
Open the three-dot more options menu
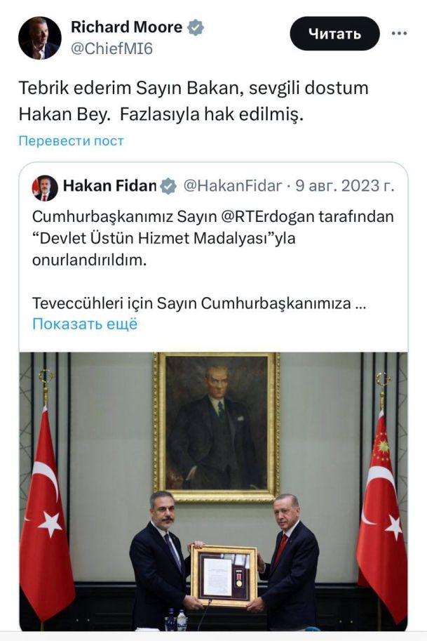399,34
